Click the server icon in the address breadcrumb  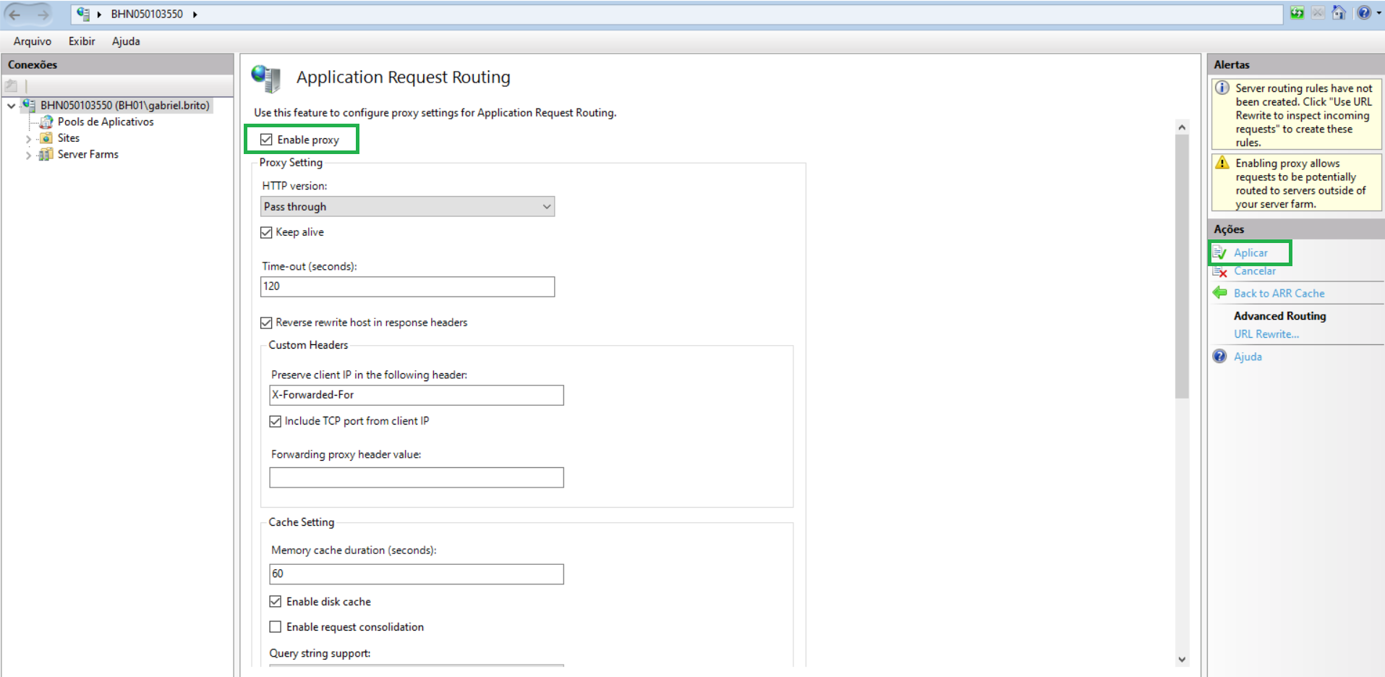click(x=83, y=14)
